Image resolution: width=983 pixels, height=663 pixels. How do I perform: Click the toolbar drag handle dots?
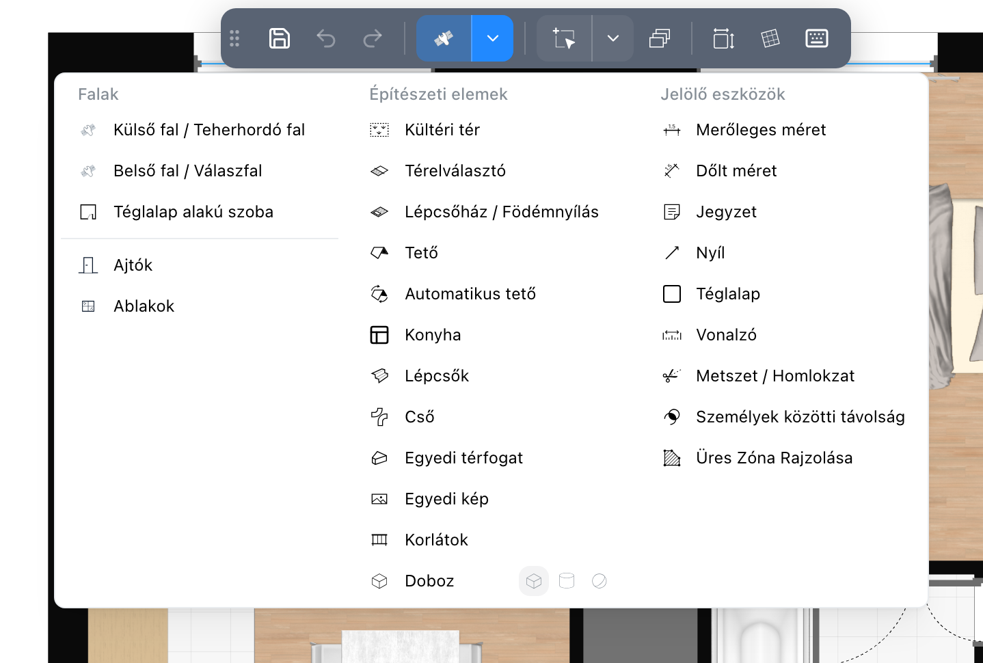pyautogui.click(x=234, y=38)
